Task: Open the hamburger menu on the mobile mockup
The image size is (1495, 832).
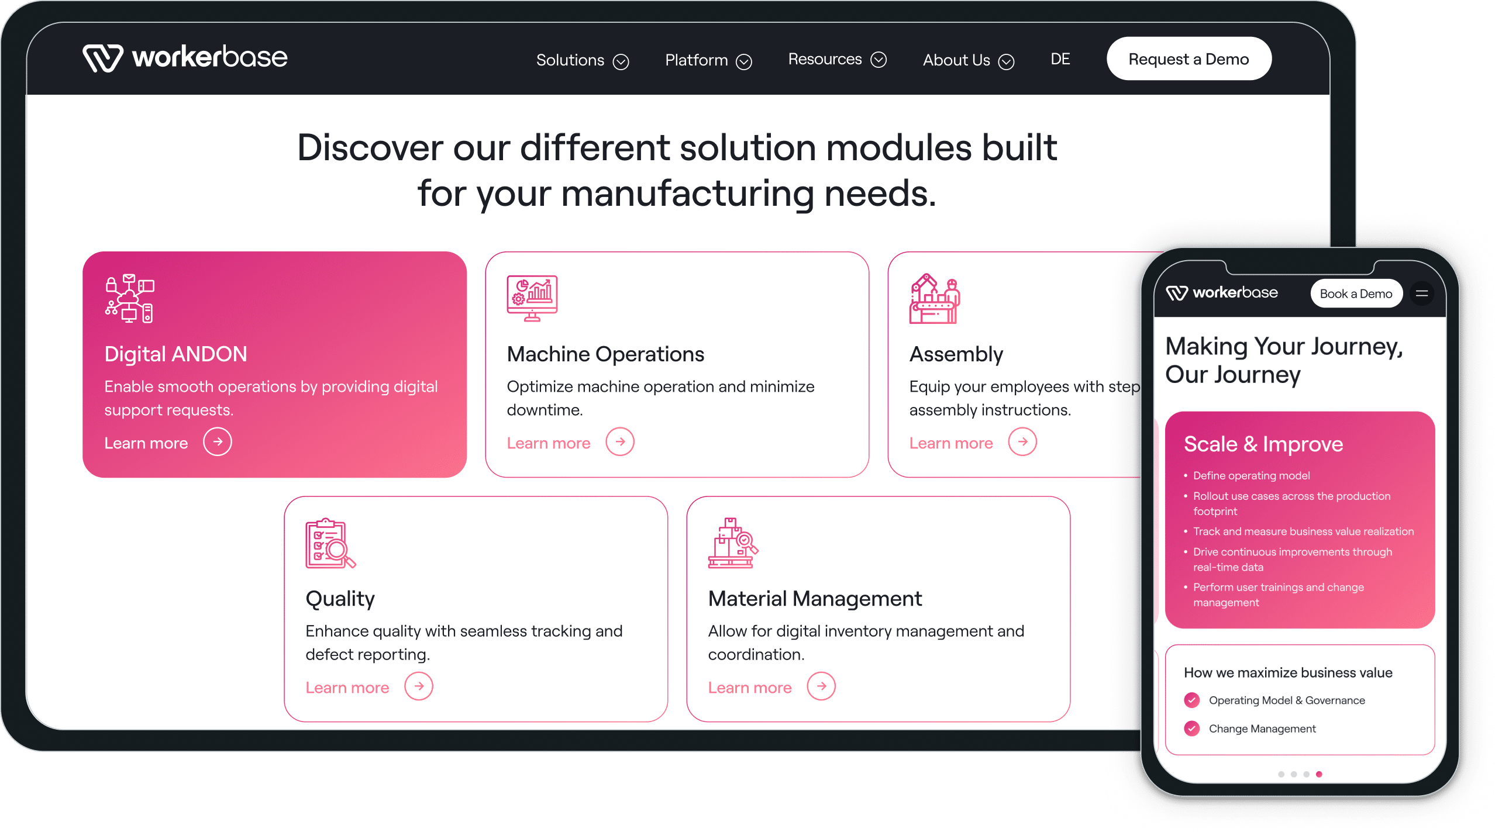Action: click(1422, 294)
